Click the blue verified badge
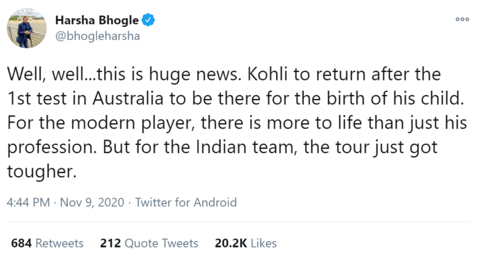This screenshot has width=482, height=256. [x=148, y=20]
